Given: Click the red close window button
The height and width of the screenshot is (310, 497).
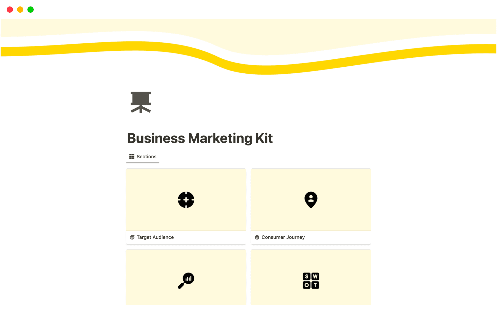Looking at the screenshot, I should coord(10,10).
